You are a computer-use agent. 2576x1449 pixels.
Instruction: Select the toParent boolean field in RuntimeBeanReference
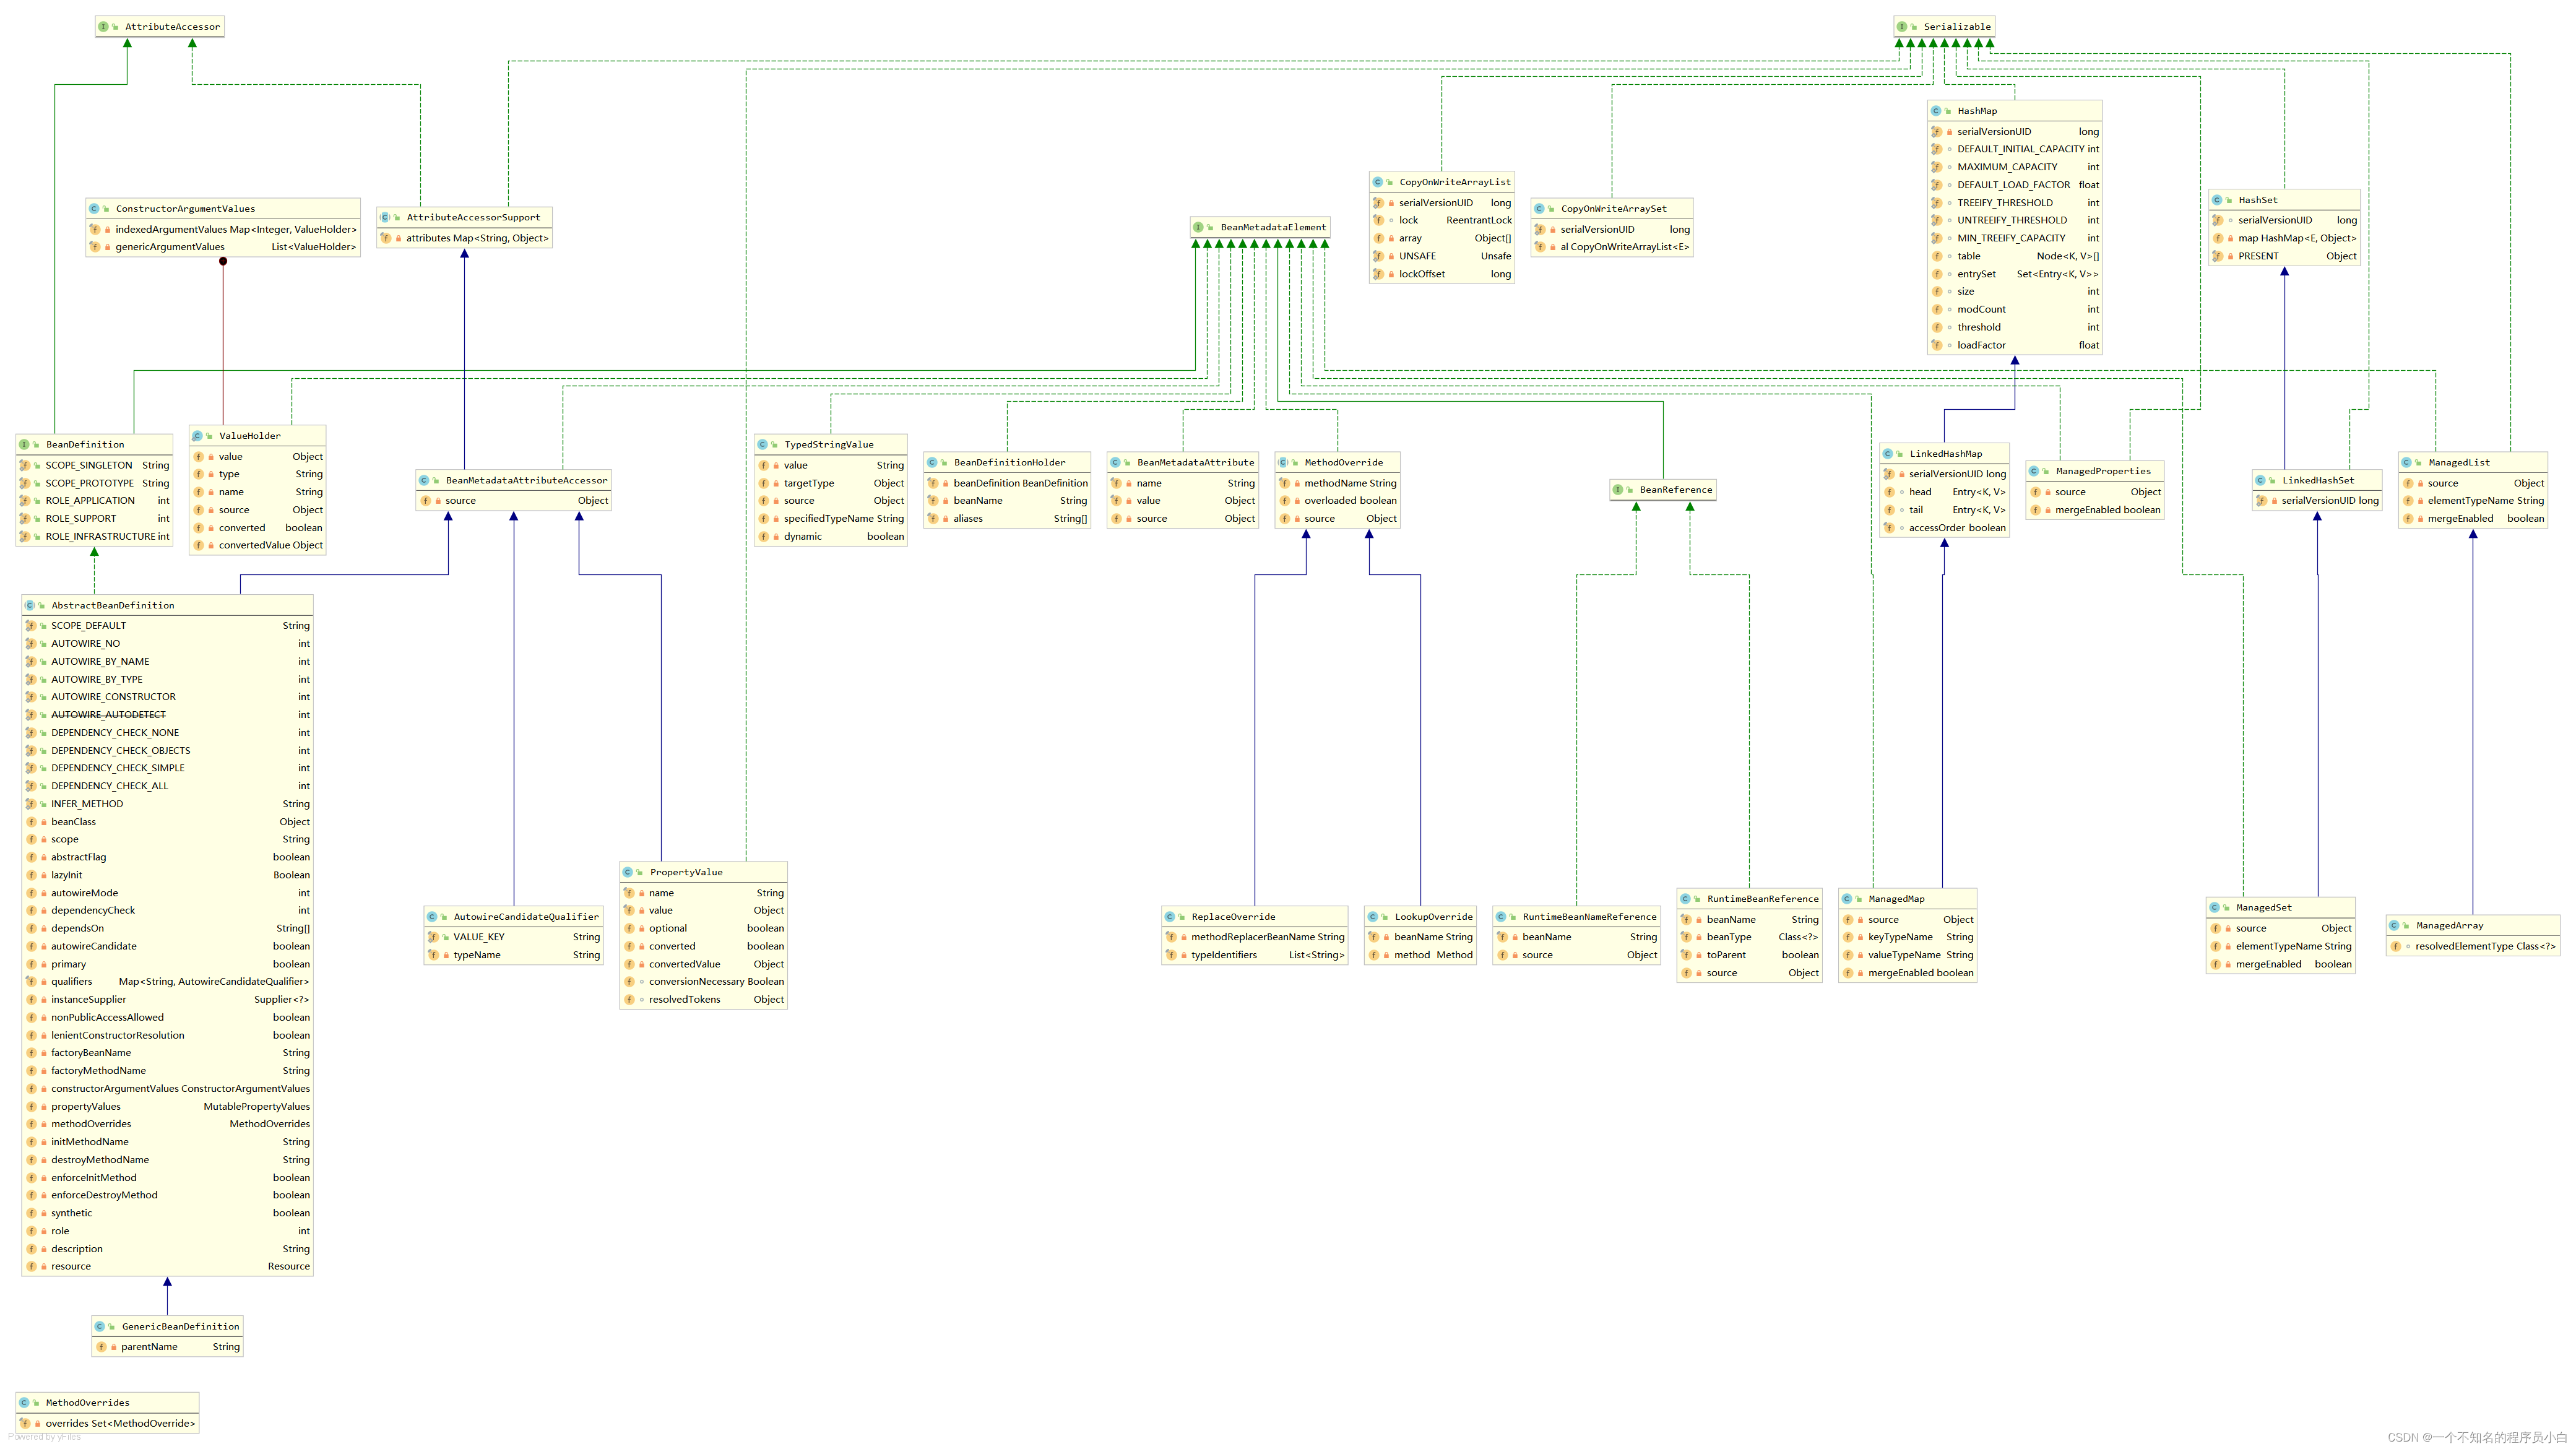(1750, 956)
